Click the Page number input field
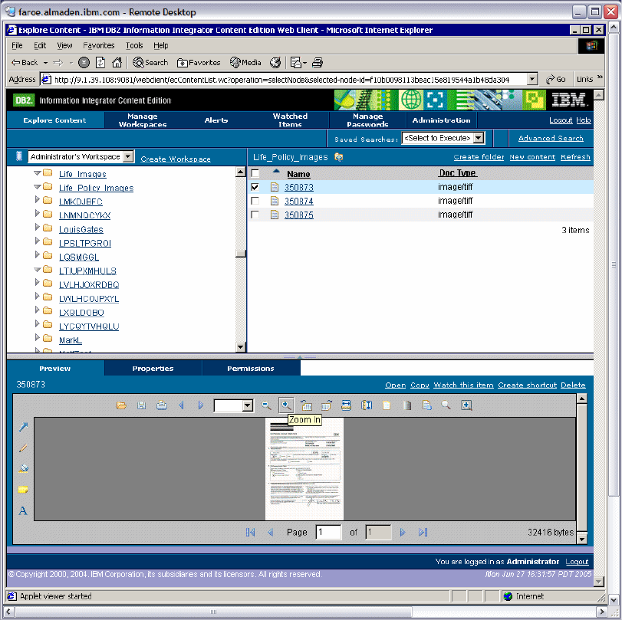 point(328,532)
